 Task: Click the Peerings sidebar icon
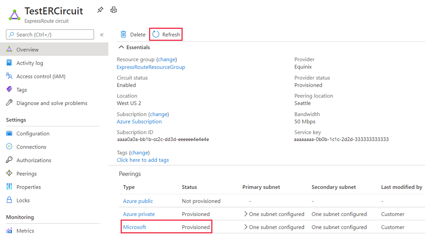tap(10, 173)
